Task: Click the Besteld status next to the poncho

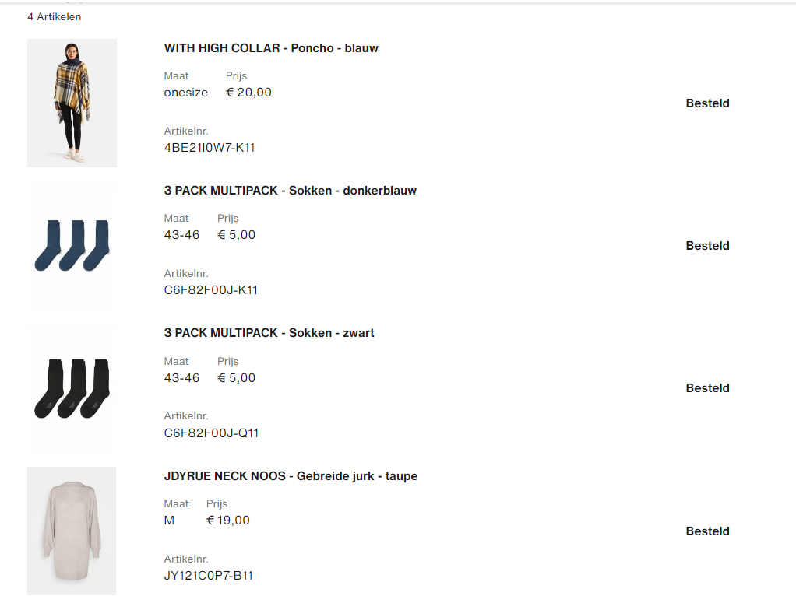Action: coord(706,103)
